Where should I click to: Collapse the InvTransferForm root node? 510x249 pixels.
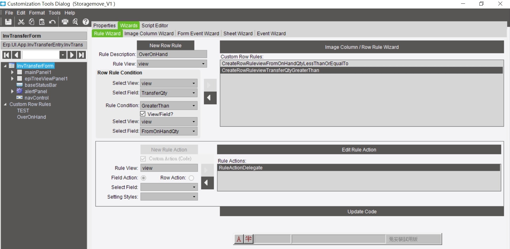pos(5,66)
